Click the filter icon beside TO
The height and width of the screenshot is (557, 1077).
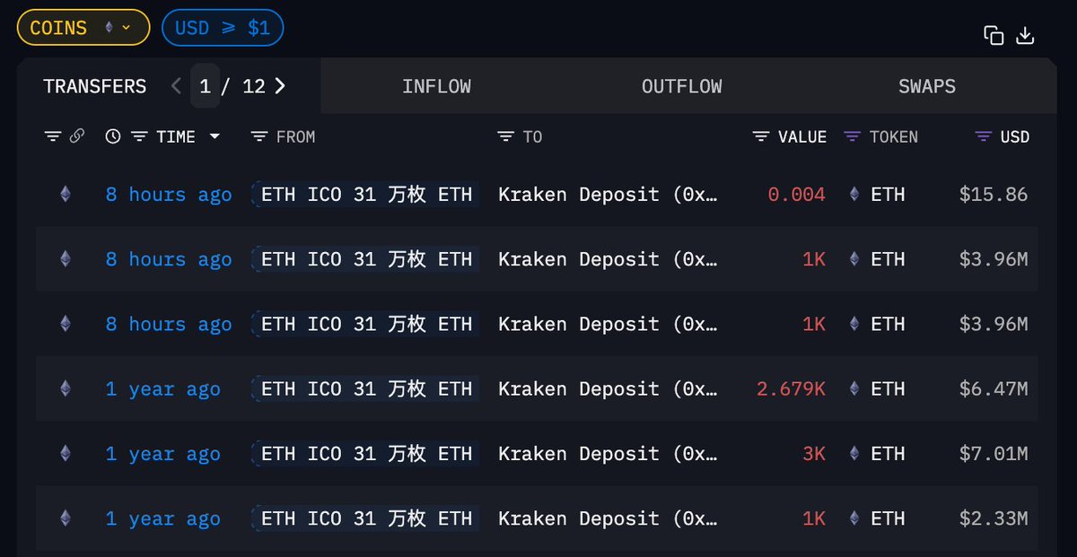[x=506, y=136]
